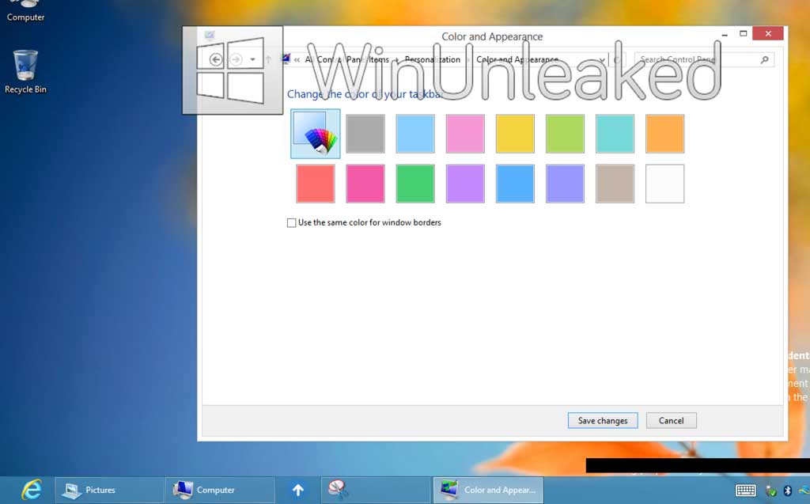
Task: Click the Personalization breadcrumb in address bar
Action: coord(433,59)
